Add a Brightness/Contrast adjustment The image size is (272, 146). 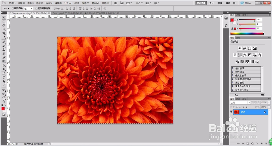[240, 48]
